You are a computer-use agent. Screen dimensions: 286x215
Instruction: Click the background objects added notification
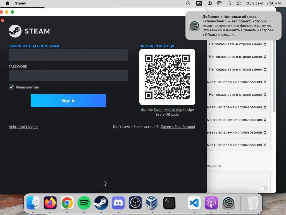(233, 26)
